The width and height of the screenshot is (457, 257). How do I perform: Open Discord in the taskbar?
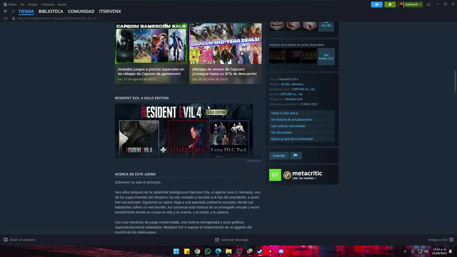[281, 251]
